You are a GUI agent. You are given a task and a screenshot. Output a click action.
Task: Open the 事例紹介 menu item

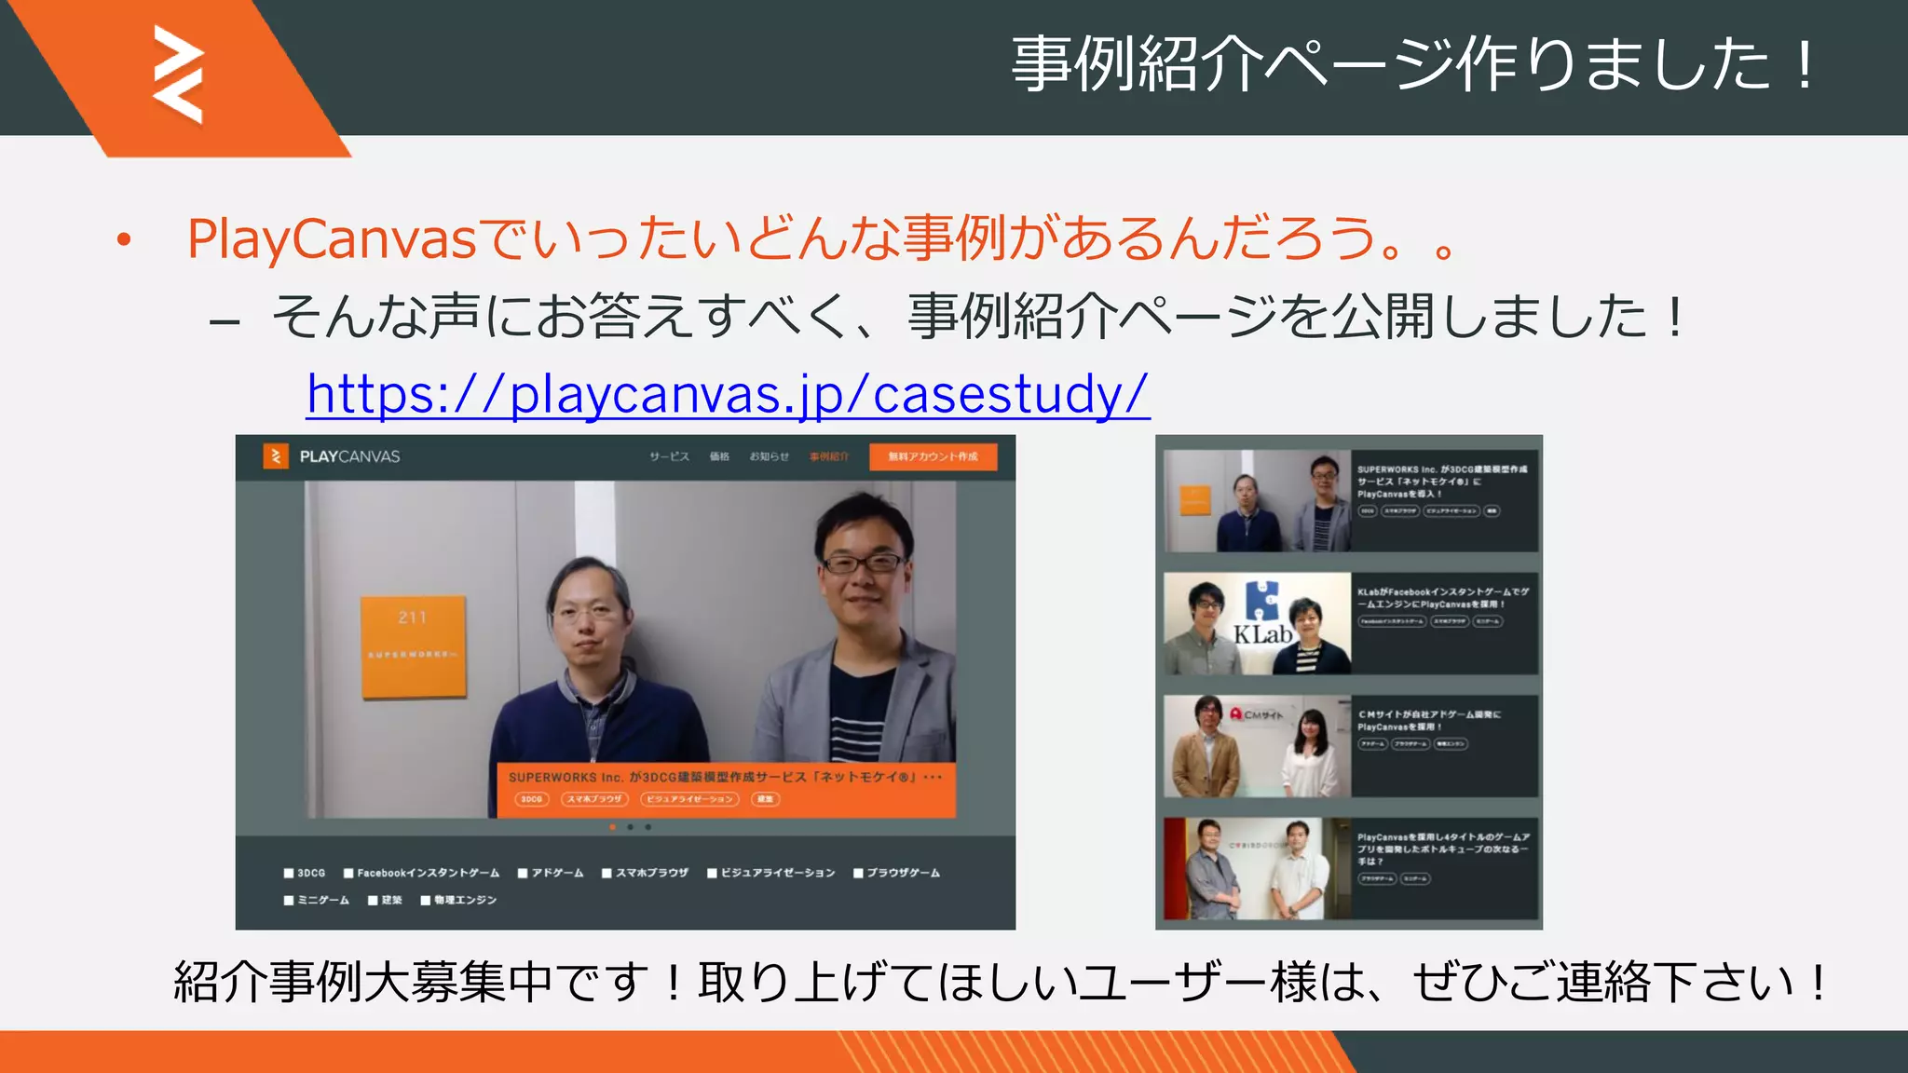828,456
